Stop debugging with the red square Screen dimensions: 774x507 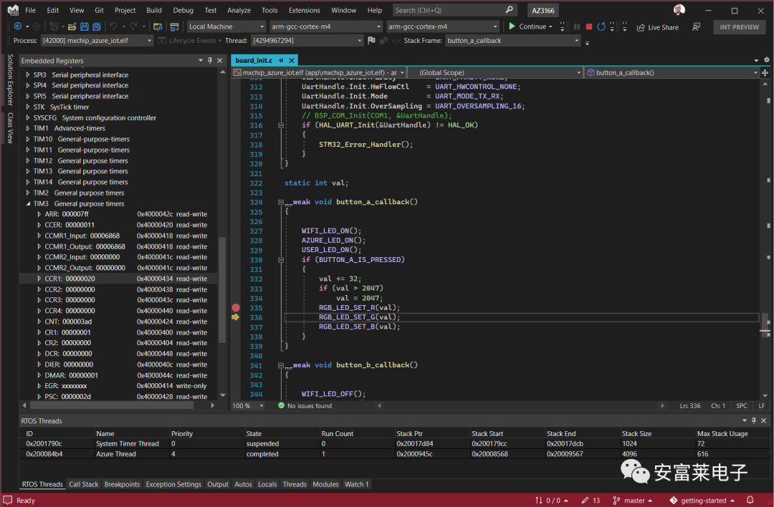tap(589, 26)
